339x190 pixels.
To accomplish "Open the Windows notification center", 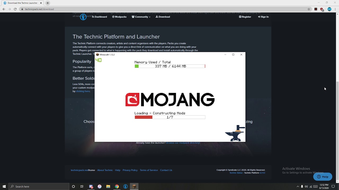I will [333, 187].
